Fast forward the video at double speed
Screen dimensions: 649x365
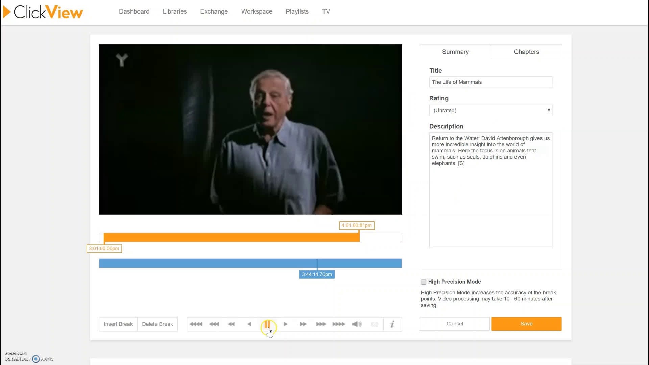[303, 324]
